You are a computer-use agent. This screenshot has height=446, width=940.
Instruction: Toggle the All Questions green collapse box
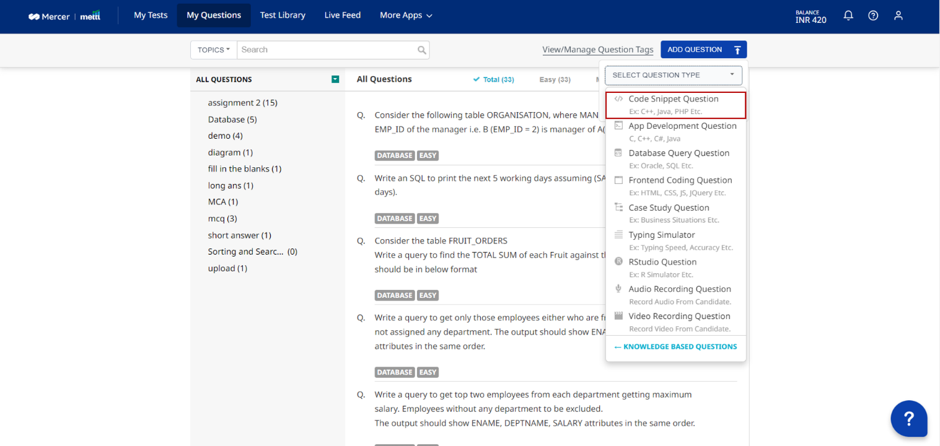click(335, 79)
